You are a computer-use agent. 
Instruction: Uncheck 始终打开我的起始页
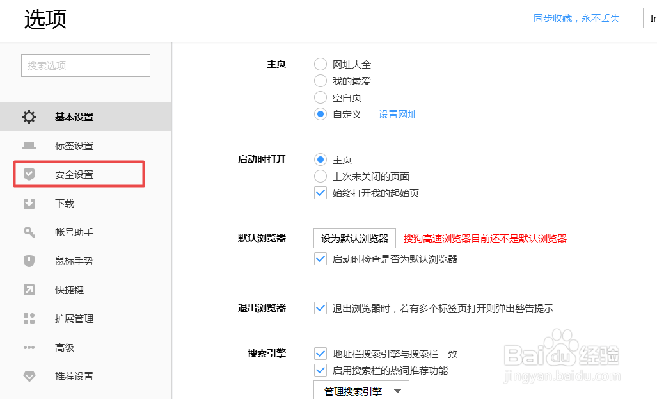(x=320, y=193)
